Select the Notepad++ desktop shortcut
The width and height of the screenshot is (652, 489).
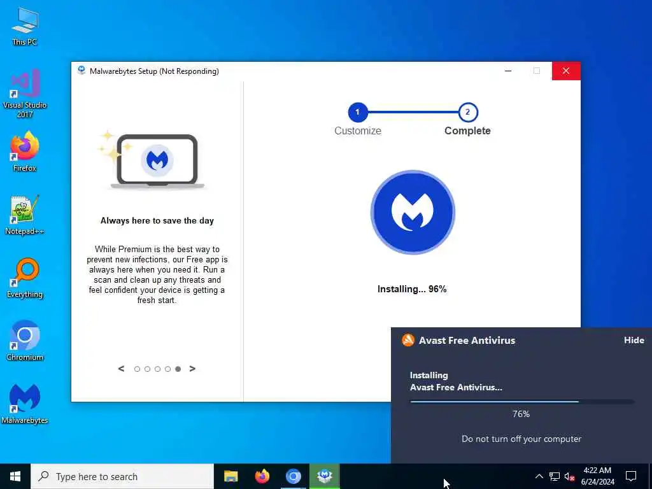(x=25, y=215)
